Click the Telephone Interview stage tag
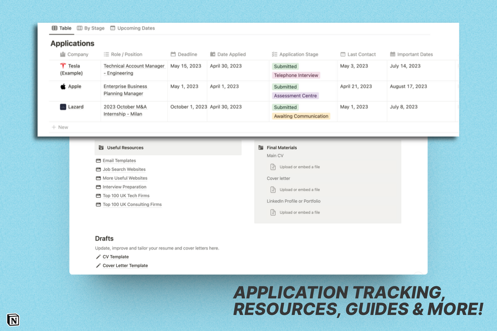The width and height of the screenshot is (497, 331). [x=296, y=76]
